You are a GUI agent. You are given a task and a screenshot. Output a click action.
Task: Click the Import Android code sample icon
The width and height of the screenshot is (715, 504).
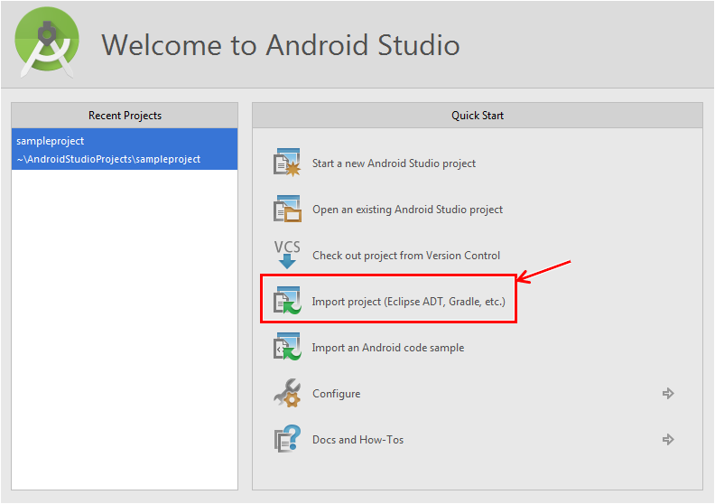point(286,347)
